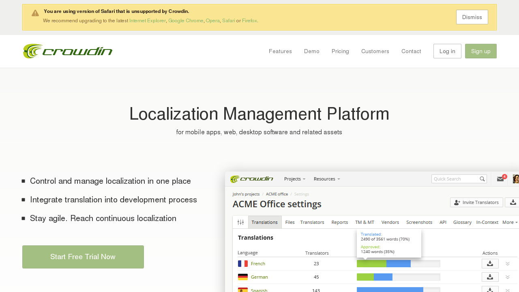Click the Log in button
This screenshot has width=519, height=292.
(447, 51)
